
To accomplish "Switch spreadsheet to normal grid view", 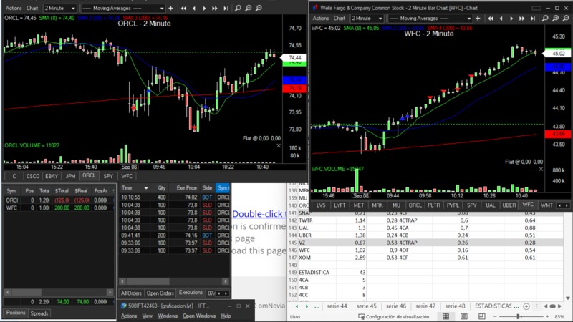I will [446, 316].
